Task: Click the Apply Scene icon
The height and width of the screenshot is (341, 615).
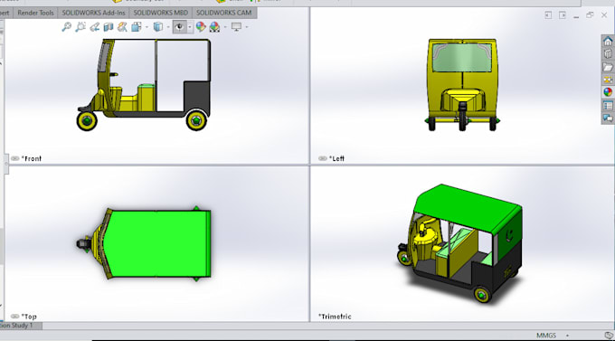Action: click(x=214, y=27)
